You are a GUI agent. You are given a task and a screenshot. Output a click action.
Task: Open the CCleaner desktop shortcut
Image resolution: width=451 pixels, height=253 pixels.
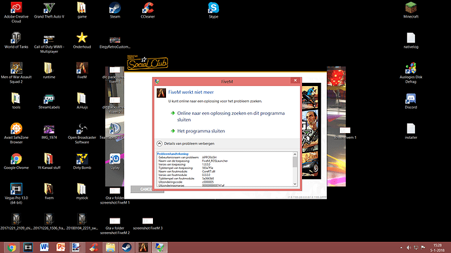148,10
